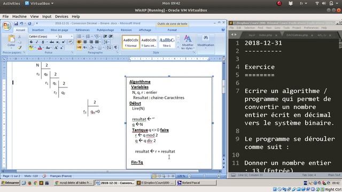Viewport: 342px width, 192px height.
Task: Apply text highlight color
Action: (x=31, y=47)
